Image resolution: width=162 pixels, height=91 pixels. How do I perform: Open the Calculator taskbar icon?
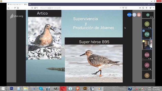pyautogui.click(x=19, y=89)
